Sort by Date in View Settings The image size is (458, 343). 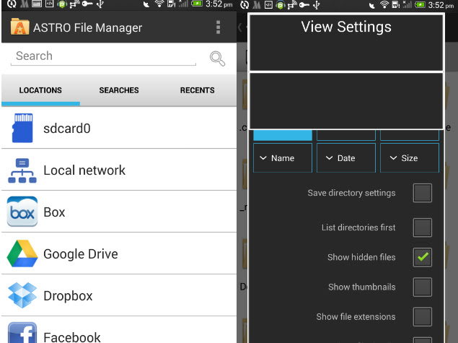click(345, 158)
